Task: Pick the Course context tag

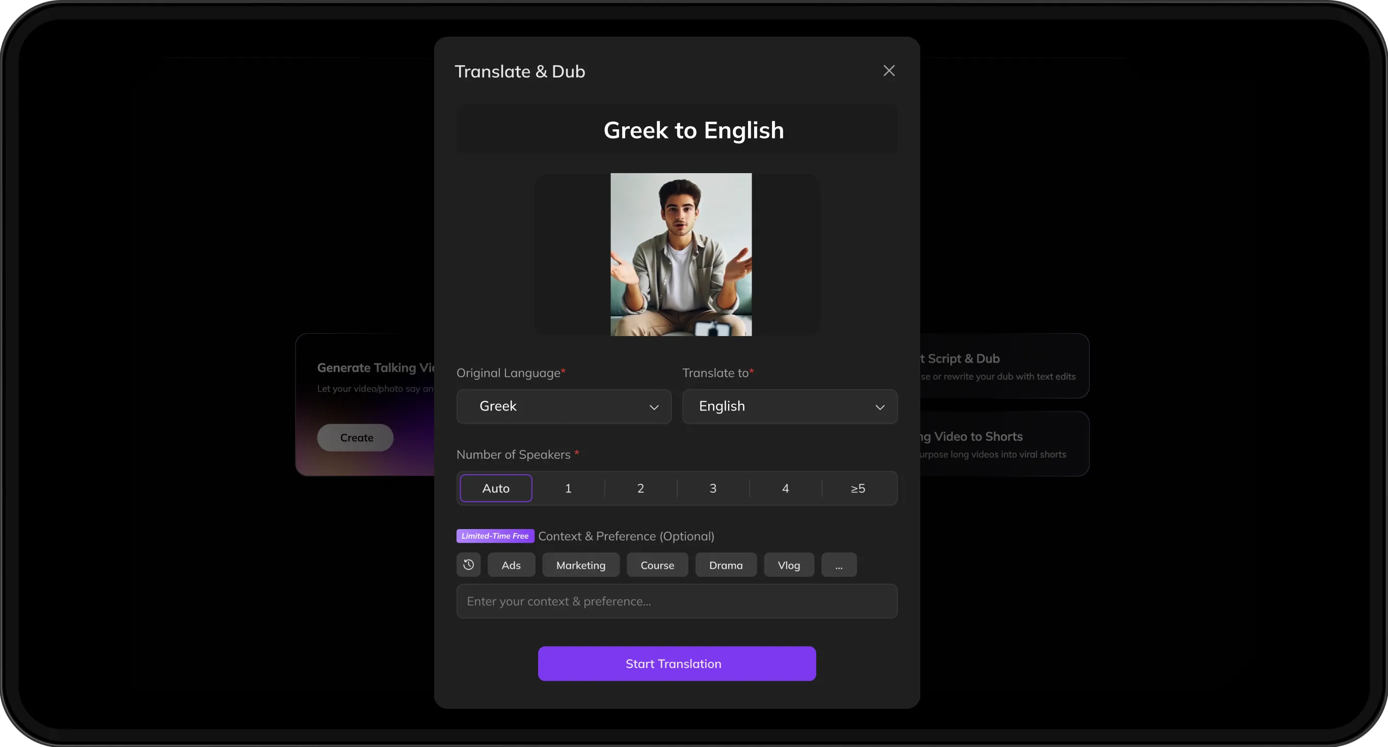Action: [x=657, y=565]
